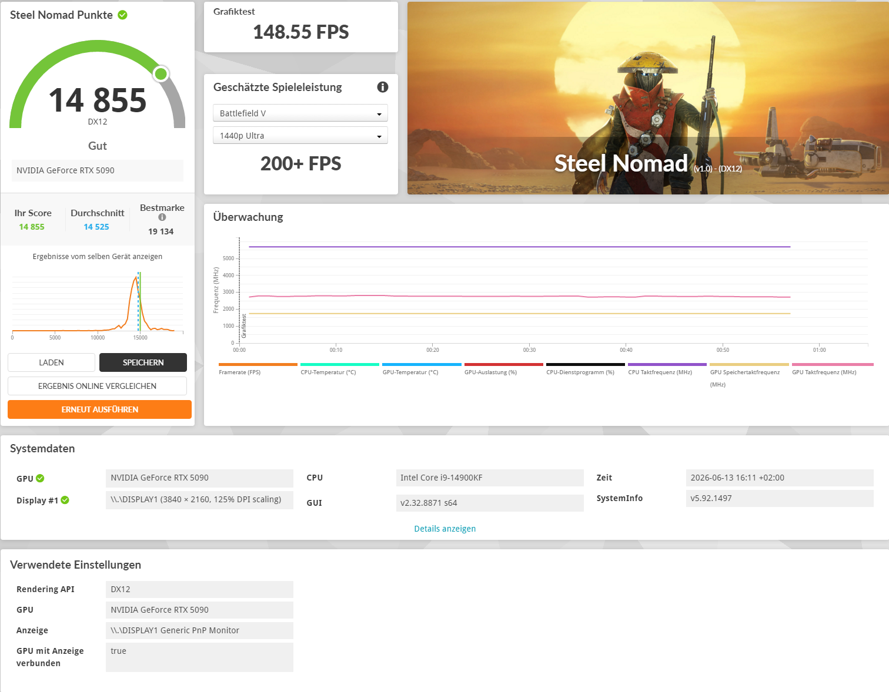Viewport: 889px width, 692px height.
Task: Click the score gauge indicator knob
Action: pos(161,73)
